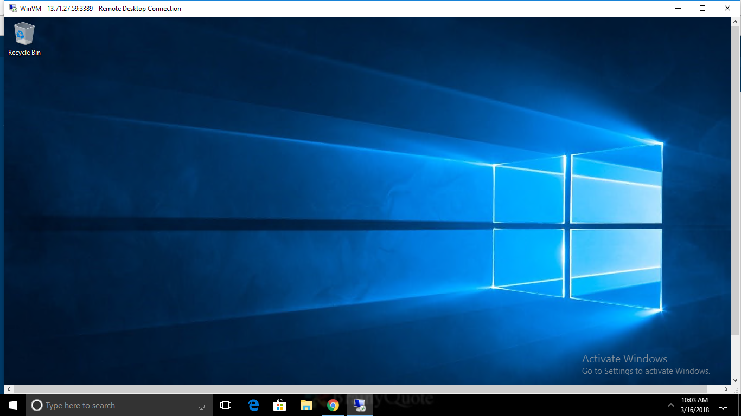Click the 'Recycle Bin' label text
Screen dimensions: 741x416
click(24, 53)
